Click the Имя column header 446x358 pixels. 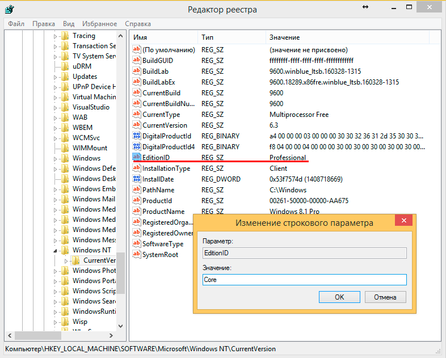pyautogui.click(x=163, y=37)
